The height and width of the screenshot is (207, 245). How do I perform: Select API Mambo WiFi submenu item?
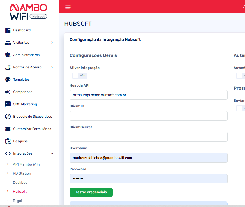coord(26,164)
